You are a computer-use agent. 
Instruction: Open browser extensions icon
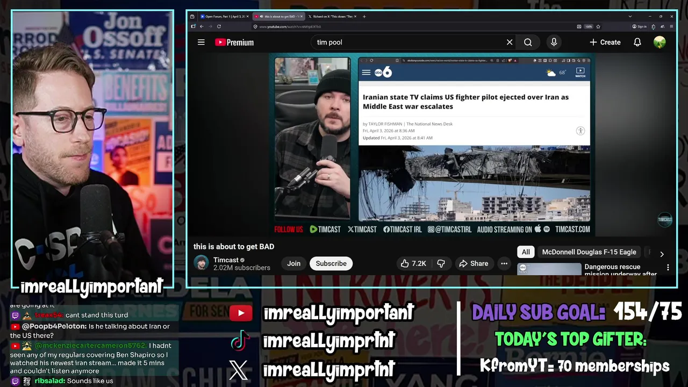tap(653, 26)
